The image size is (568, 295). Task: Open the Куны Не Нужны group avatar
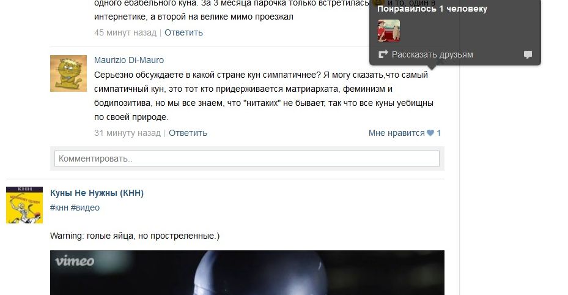[24, 205]
